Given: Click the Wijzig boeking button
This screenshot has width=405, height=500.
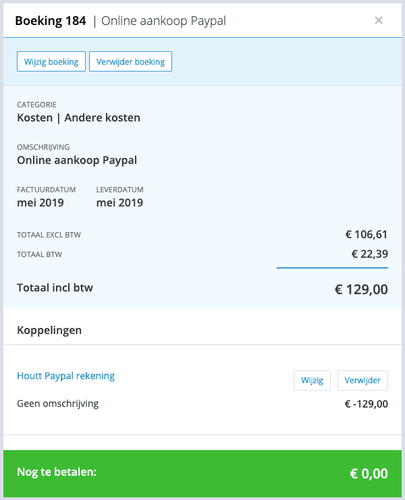Looking at the screenshot, I should 51,61.
